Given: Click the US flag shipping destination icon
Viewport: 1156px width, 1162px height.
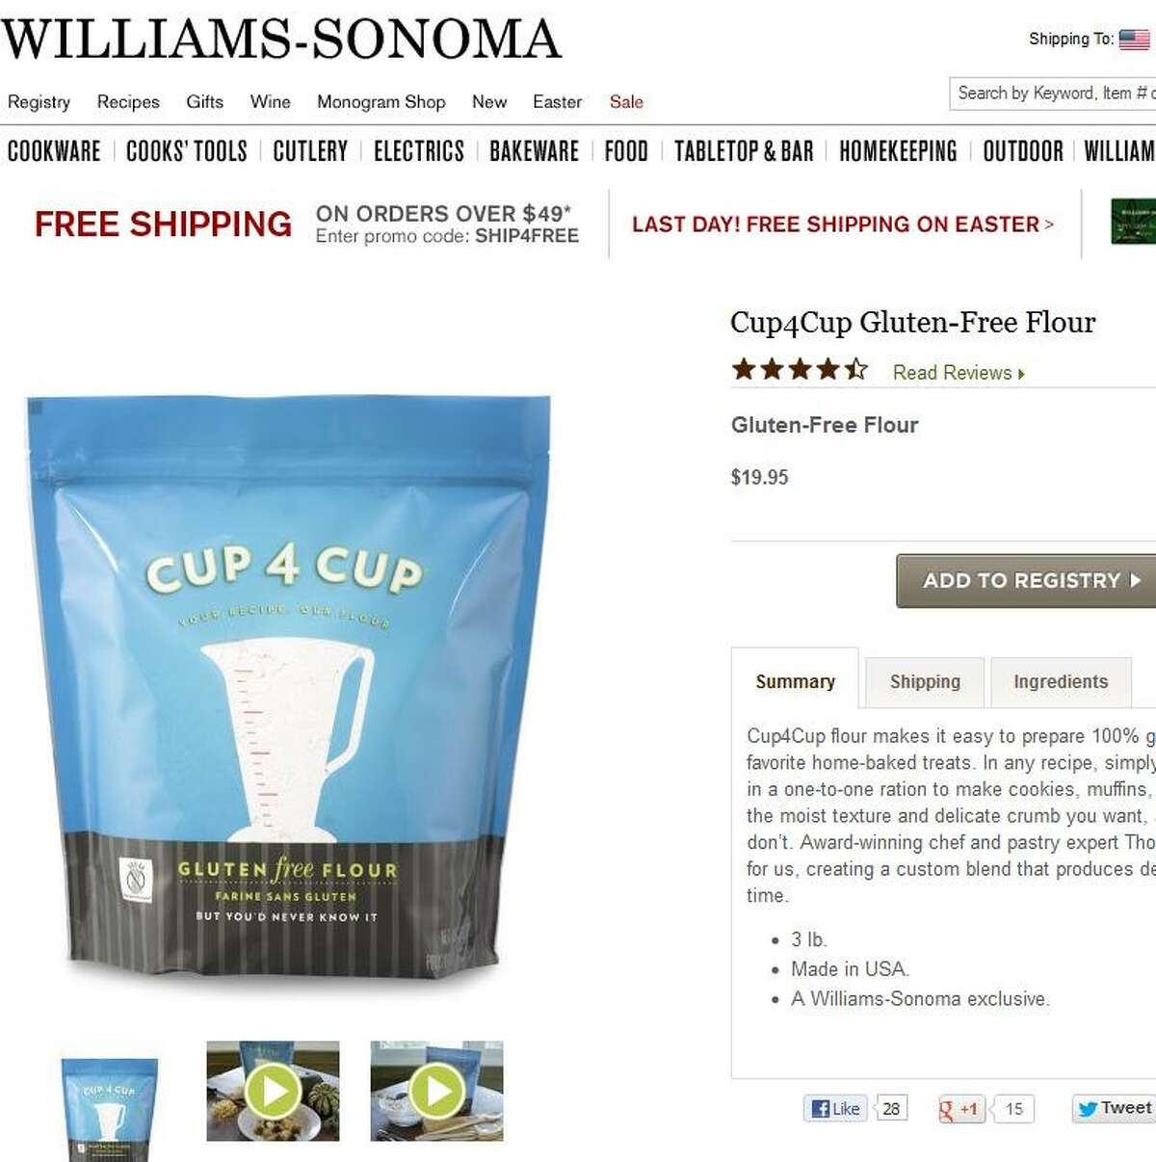Looking at the screenshot, I should pos(1134,40).
